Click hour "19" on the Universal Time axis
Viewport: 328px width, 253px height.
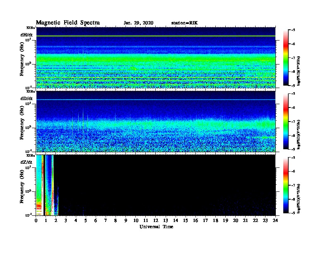pyautogui.click(x=225, y=220)
